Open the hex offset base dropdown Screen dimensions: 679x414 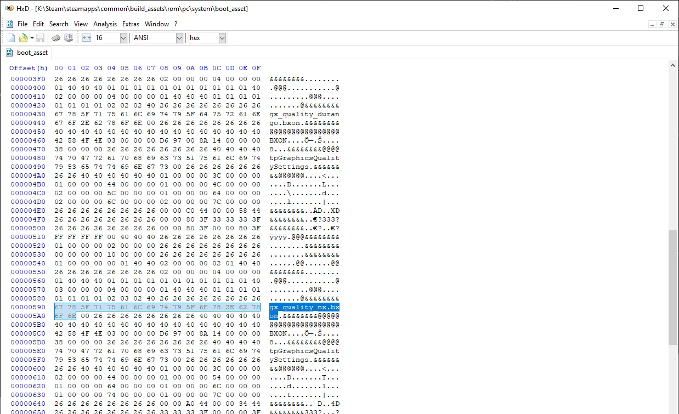(x=222, y=38)
